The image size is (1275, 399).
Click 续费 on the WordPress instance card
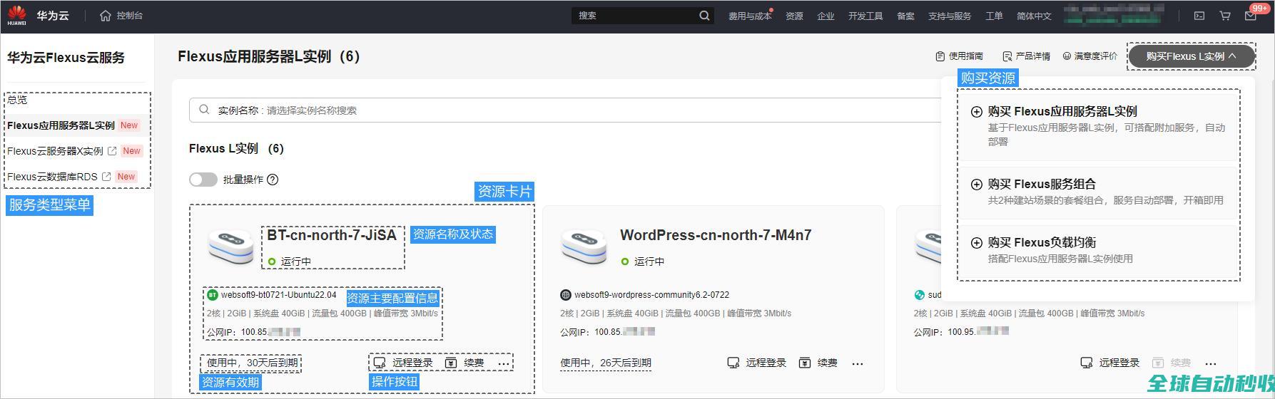point(818,363)
